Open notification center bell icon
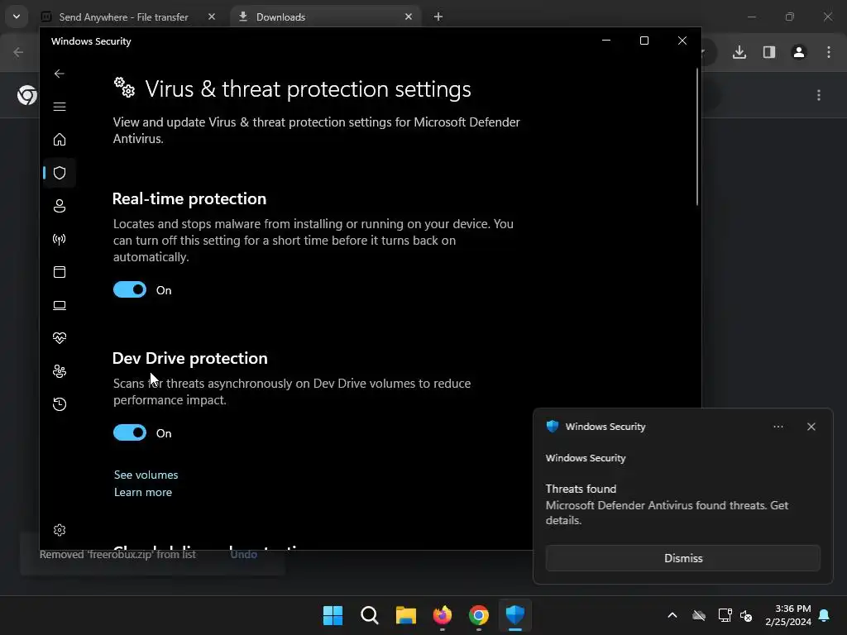 825,615
